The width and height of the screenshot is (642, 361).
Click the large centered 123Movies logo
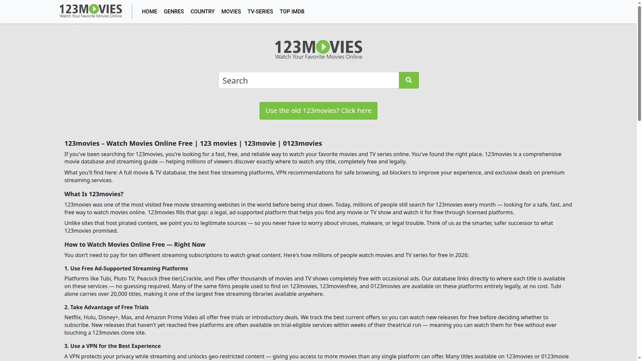point(318,50)
